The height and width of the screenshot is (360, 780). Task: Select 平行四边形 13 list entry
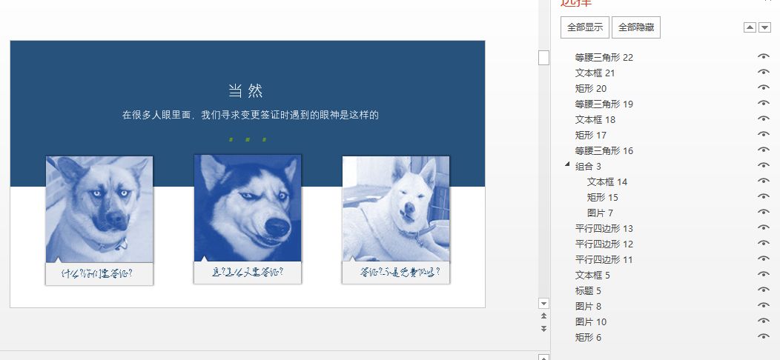(x=604, y=229)
